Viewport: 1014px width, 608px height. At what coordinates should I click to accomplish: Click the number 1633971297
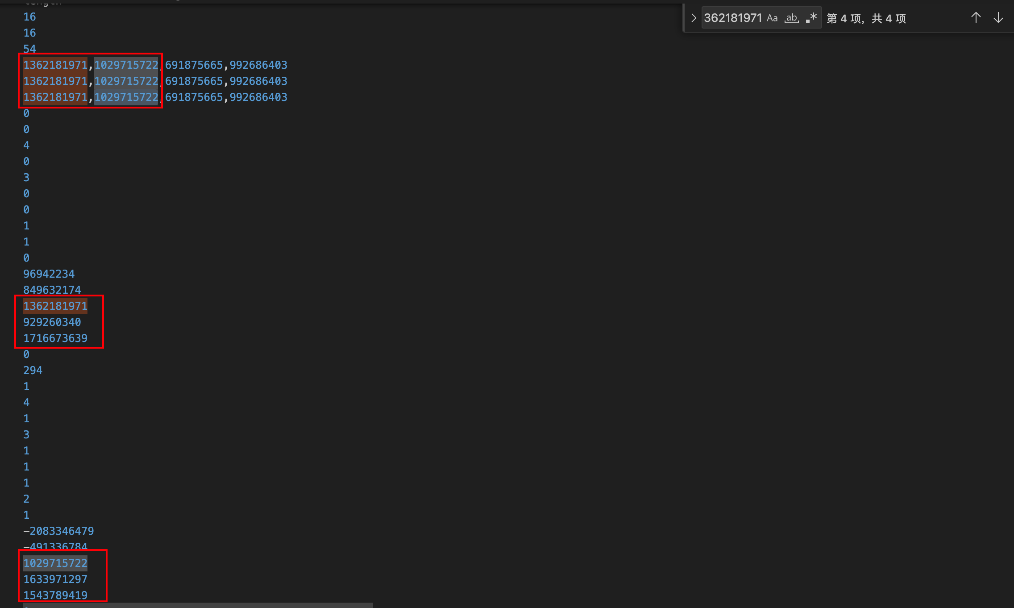tap(55, 579)
